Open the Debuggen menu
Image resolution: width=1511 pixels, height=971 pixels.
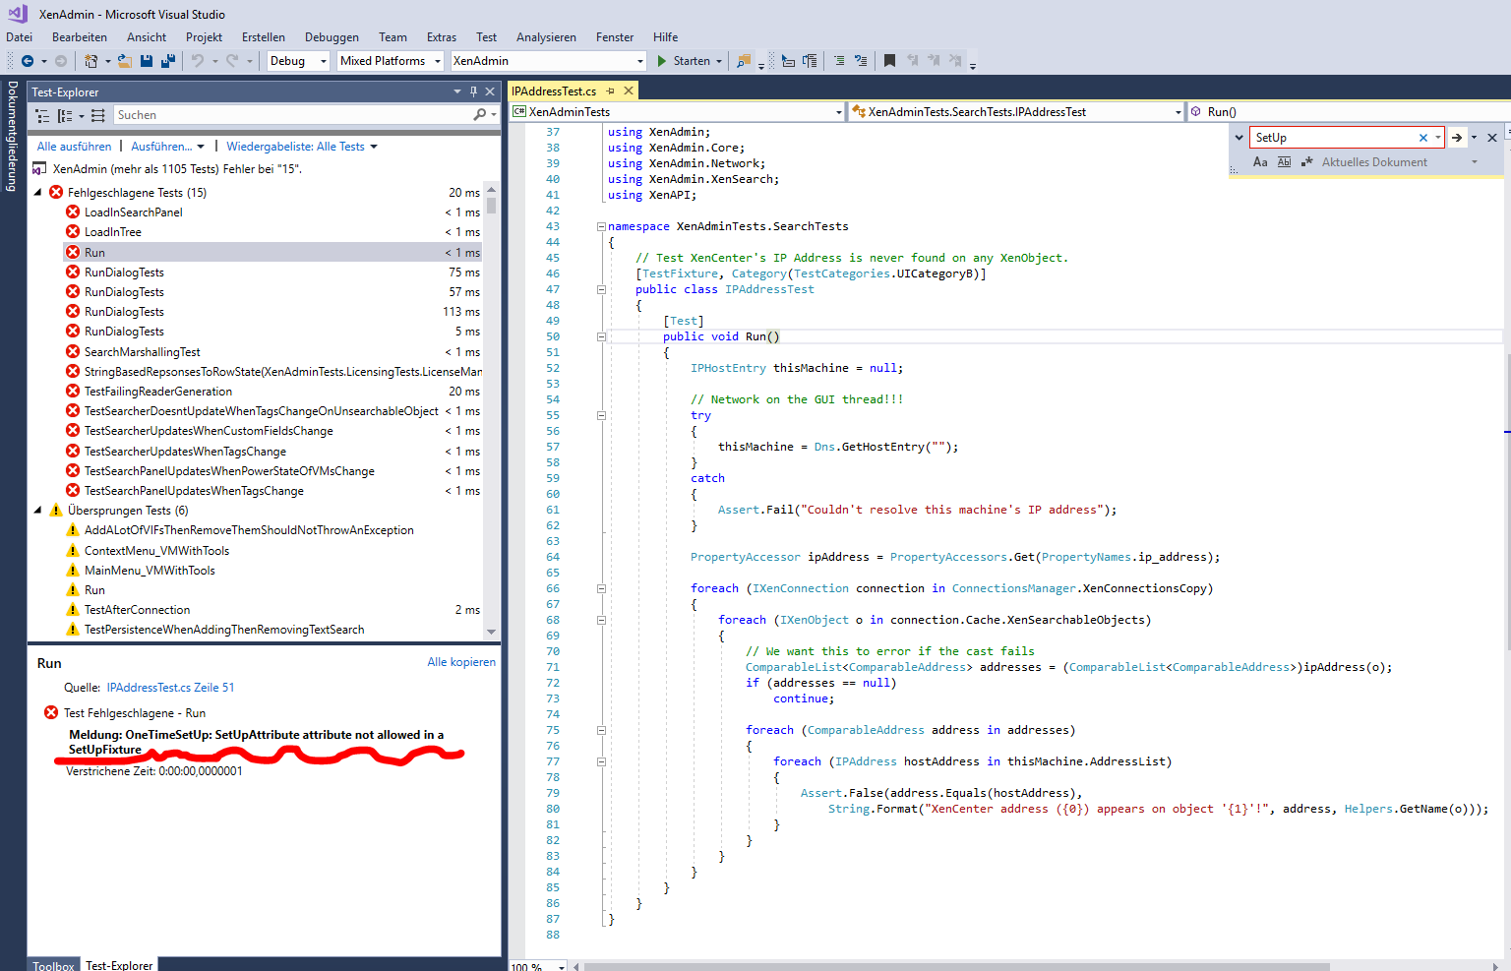[332, 37]
